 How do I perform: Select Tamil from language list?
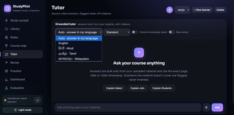pos(79,54)
